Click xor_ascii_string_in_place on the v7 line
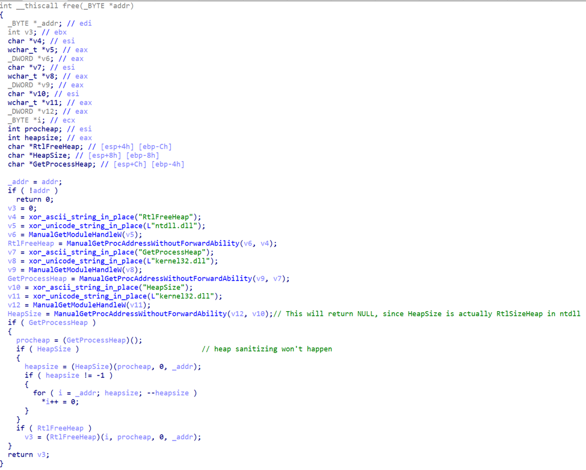Image resolution: width=586 pixels, height=470 pixels. (x=81, y=252)
